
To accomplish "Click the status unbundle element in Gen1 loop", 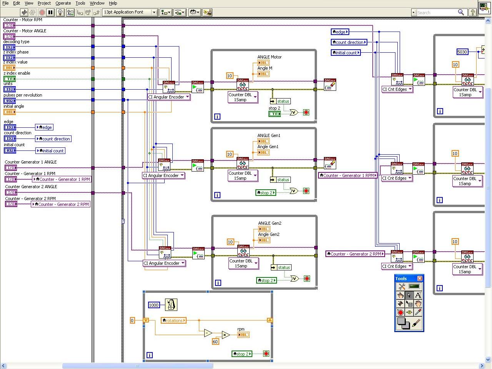I will (280, 180).
